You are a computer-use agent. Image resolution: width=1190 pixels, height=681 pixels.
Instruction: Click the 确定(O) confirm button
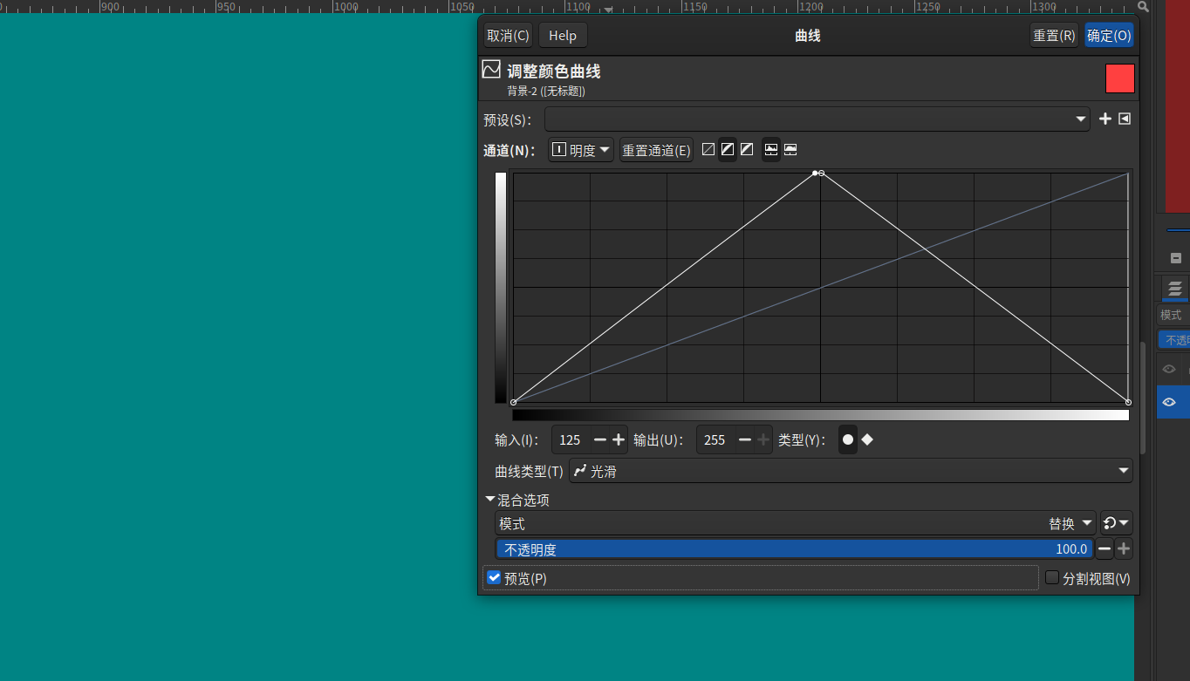pyautogui.click(x=1109, y=36)
